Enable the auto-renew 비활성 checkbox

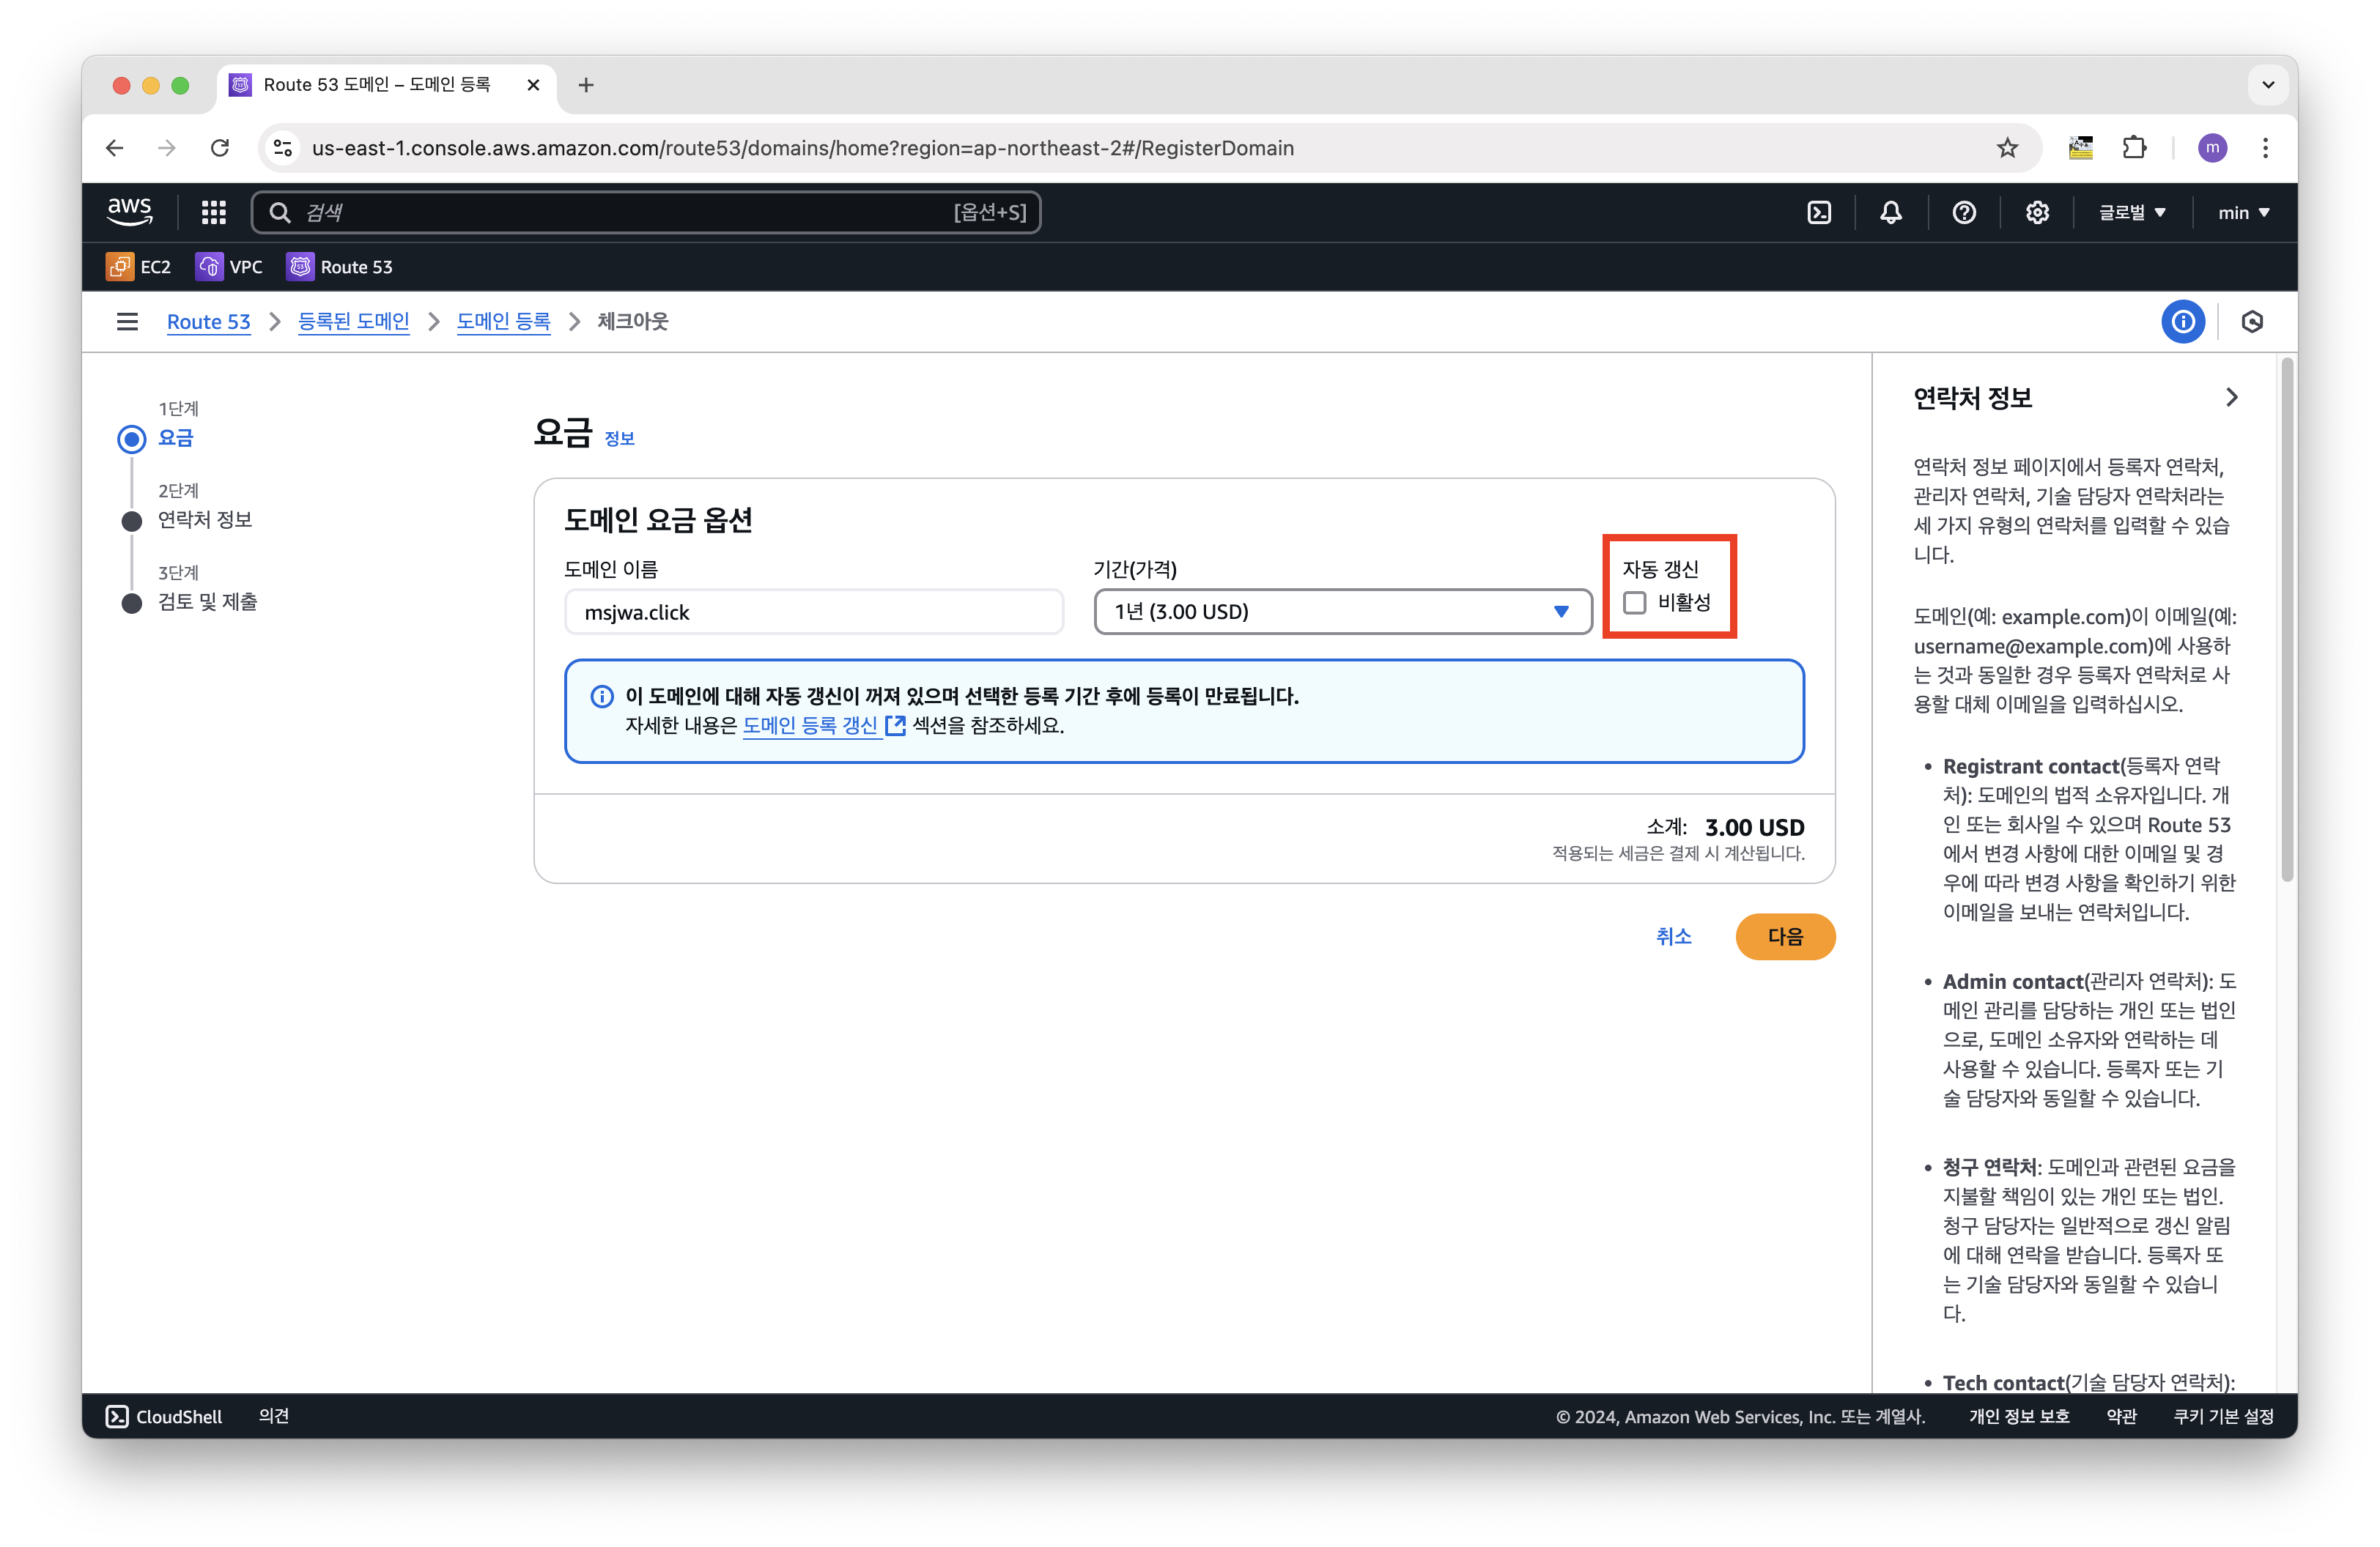click(1634, 603)
